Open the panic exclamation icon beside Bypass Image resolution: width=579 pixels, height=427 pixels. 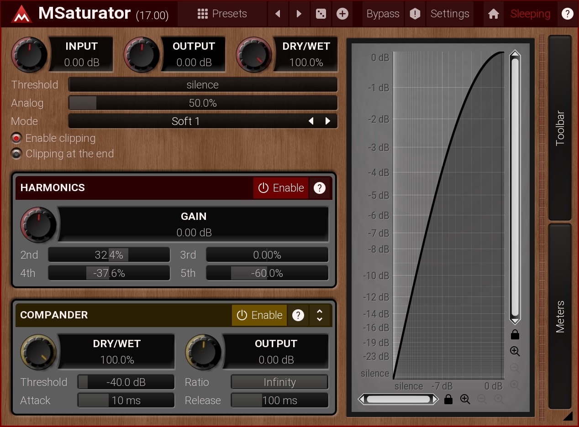click(x=415, y=14)
